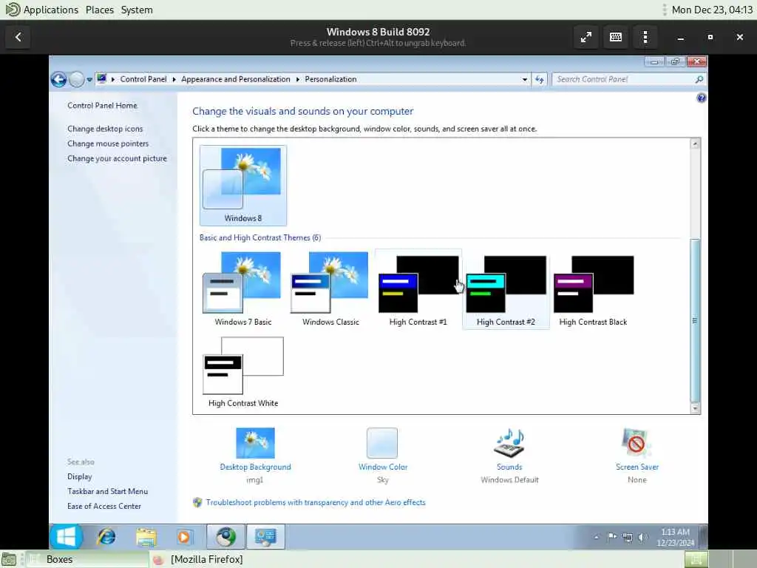Click the Back arrow in Control Panel
Image resolution: width=757 pixels, height=568 pixels.
tap(59, 79)
